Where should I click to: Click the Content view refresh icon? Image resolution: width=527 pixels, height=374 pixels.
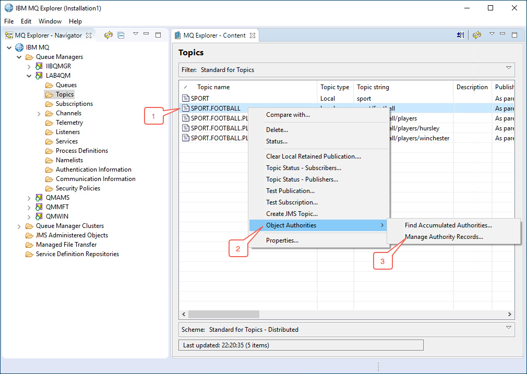click(x=476, y=35)
